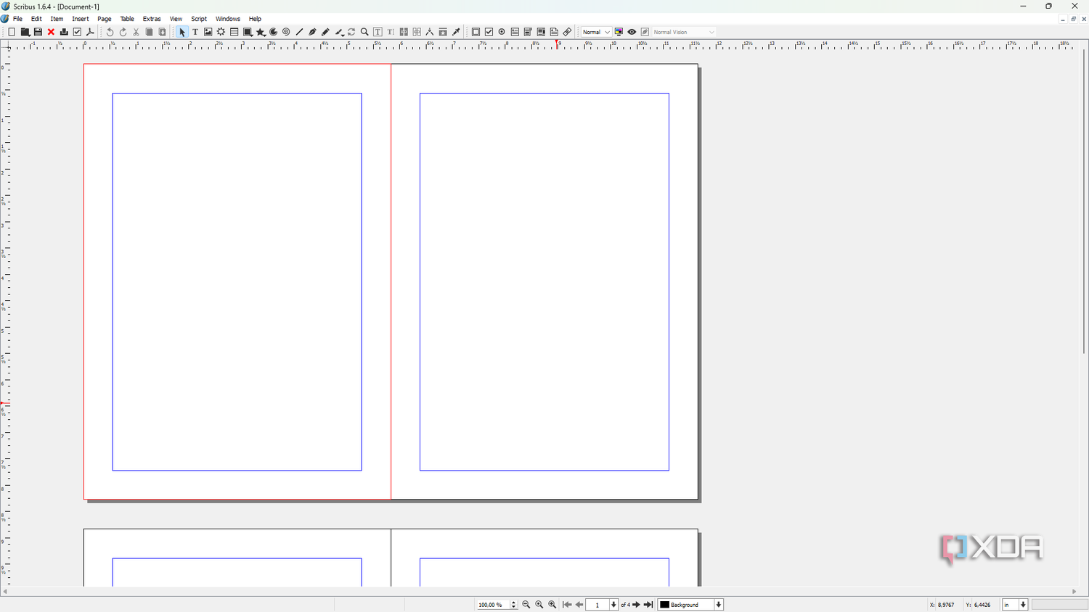Select the Spiral tool

point(287,32)
